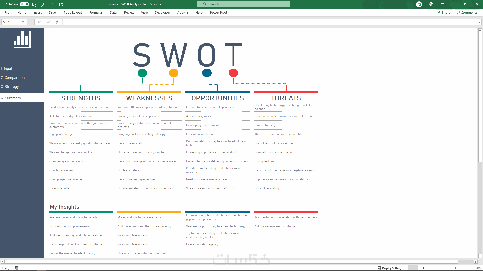Click the Save icon in title bar
Viewport: 483px width, 271px height.
point(34,4)
